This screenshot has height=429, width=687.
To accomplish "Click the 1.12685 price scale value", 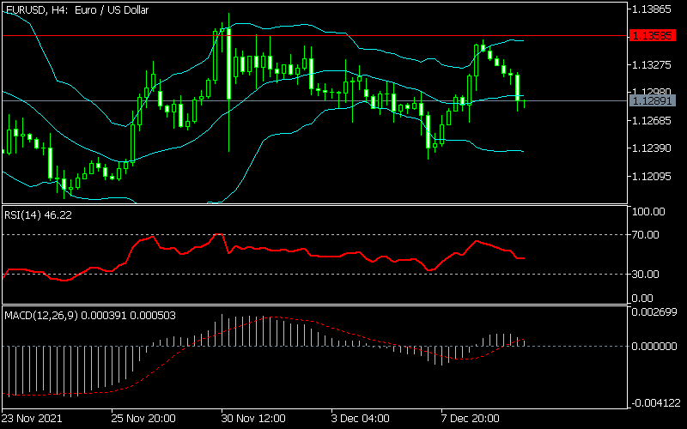I will click(x=653, y=120).
